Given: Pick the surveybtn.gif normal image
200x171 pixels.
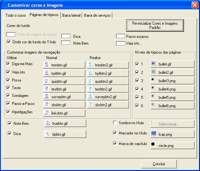Looking at the screenshot, I should (x=64, y=97).
